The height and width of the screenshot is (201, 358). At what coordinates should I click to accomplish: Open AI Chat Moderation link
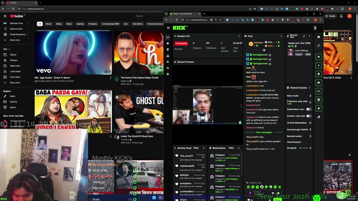(299, 123)
